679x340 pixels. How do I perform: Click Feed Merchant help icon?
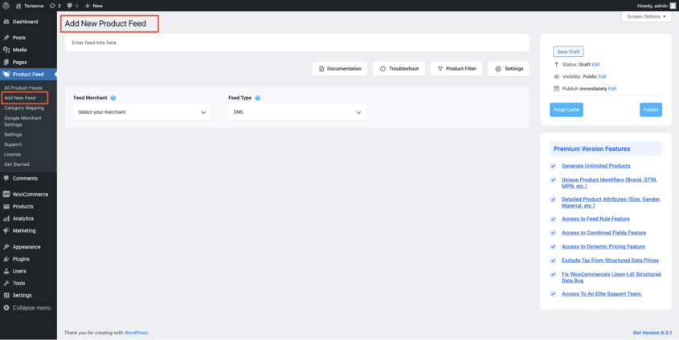coord(113,98)
